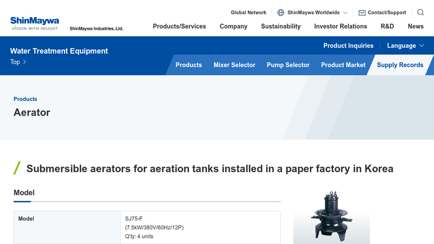The height and width of the screenshot is (244, 434).
Task: Open Investor Relations in the main navigation
Action: tap(340, 26)
